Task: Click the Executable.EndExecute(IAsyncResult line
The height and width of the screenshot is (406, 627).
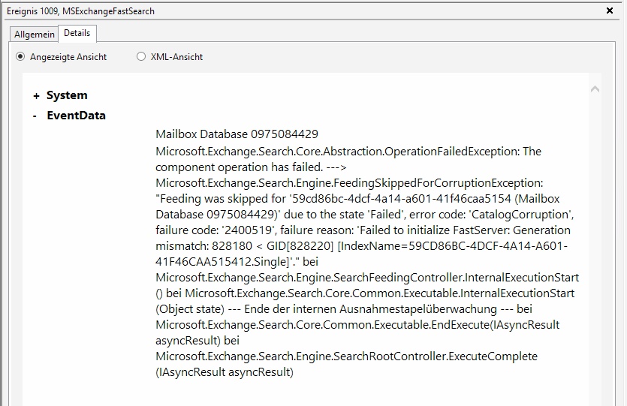Action: pos(357,324)
